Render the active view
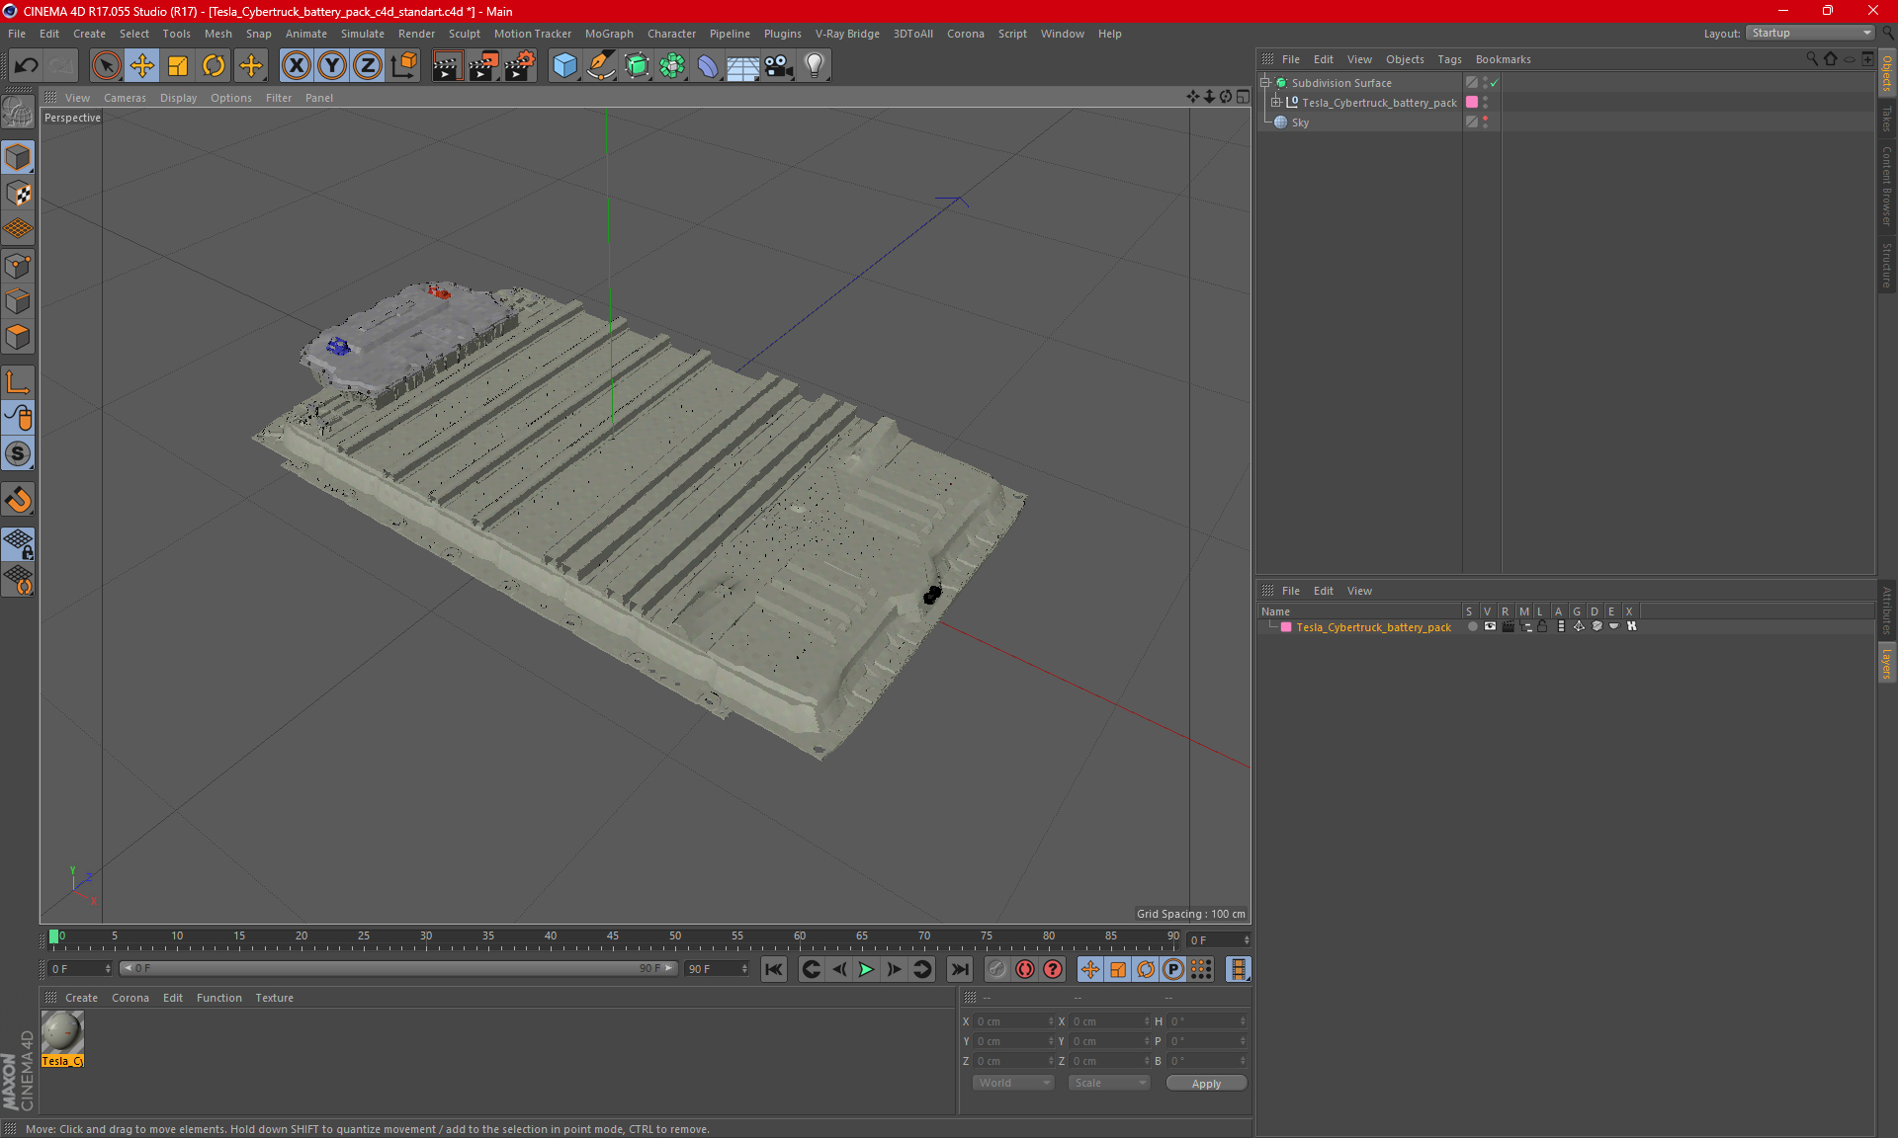Image resolution: width=1898 pixels, height=1138 pixels. tap(447, 66)
